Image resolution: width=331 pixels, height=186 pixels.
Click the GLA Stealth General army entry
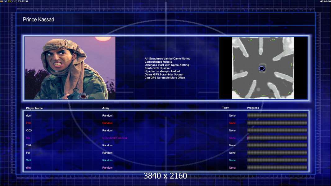[x=115, y=138]
